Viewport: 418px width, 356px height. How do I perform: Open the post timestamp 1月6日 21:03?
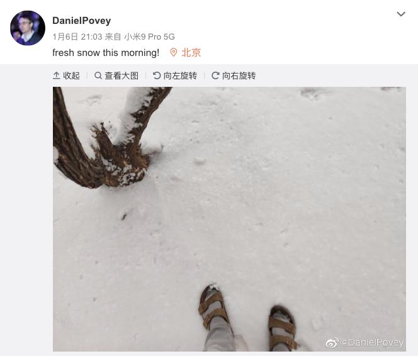tap(77, 36)
